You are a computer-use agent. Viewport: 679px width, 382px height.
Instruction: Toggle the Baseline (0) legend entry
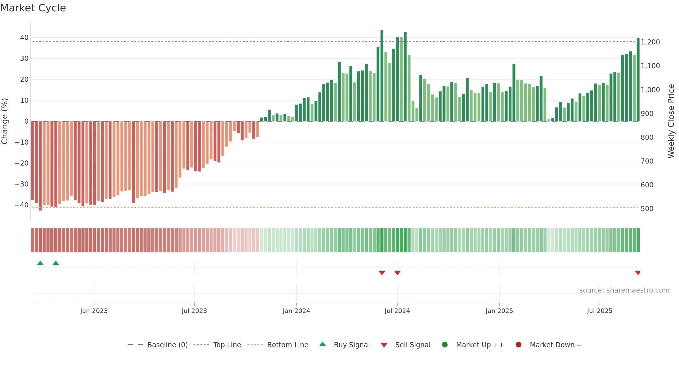158,345
